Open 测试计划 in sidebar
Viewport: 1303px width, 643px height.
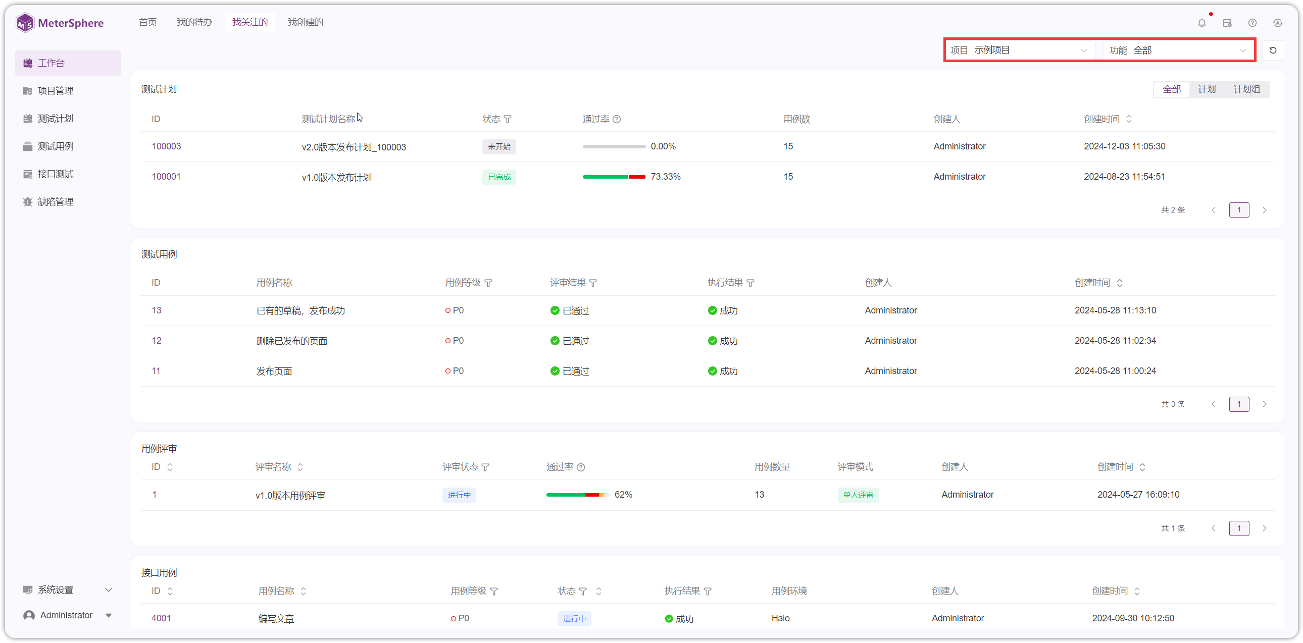tap(68, 118)
